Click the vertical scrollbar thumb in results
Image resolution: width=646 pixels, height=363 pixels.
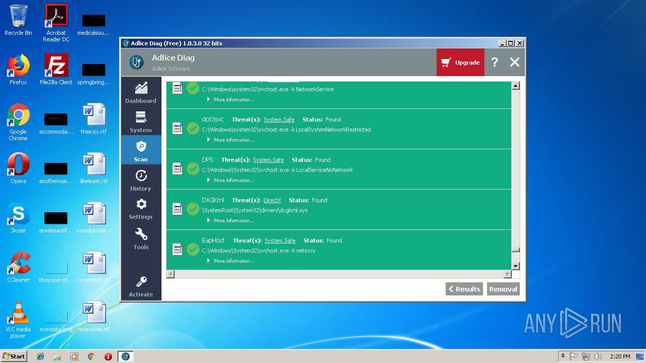pyautogui.click(x=515, y=250)
